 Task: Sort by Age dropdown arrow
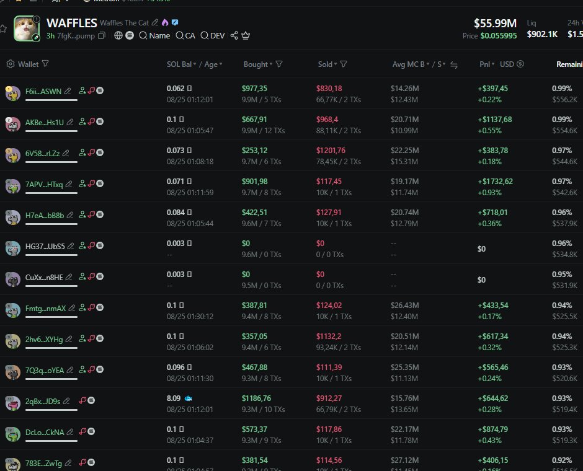tap(221, 64)
